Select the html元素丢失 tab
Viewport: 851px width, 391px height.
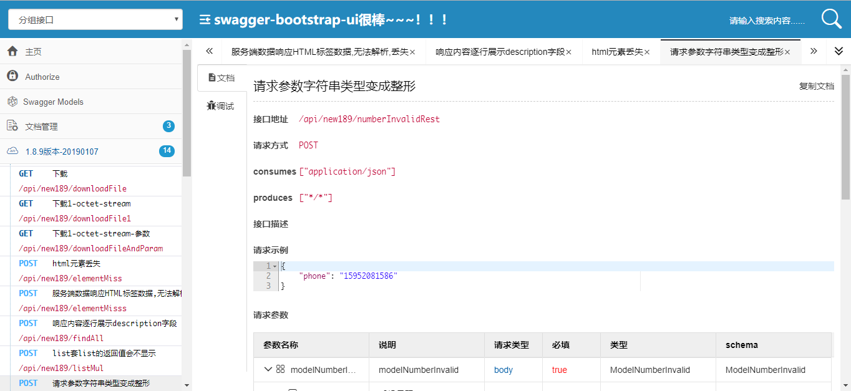point(616,52)
